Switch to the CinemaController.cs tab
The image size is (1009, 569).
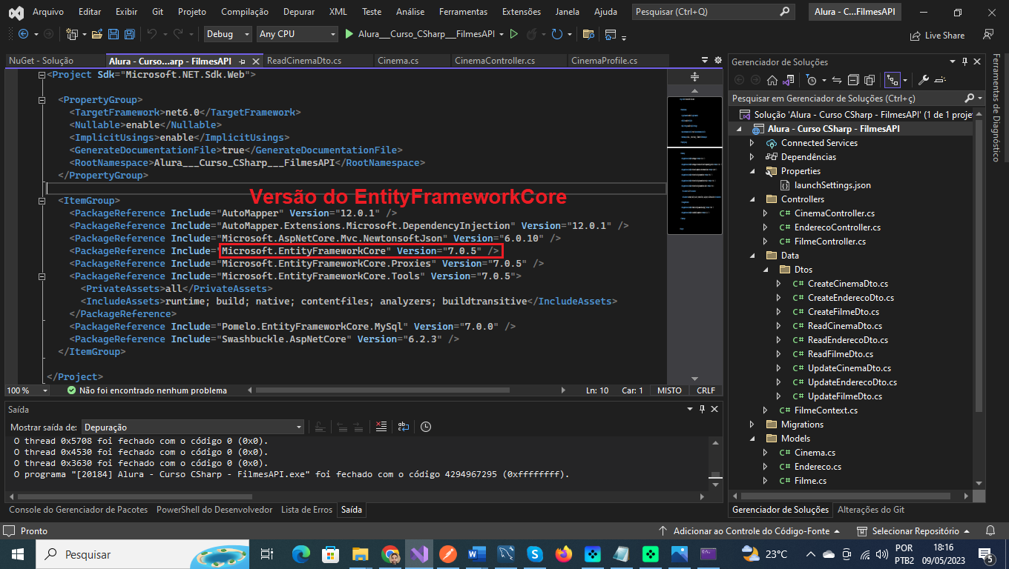[x=495, y=61]
